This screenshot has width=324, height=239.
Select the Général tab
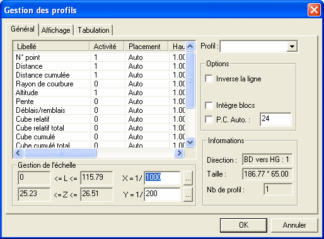23,29
